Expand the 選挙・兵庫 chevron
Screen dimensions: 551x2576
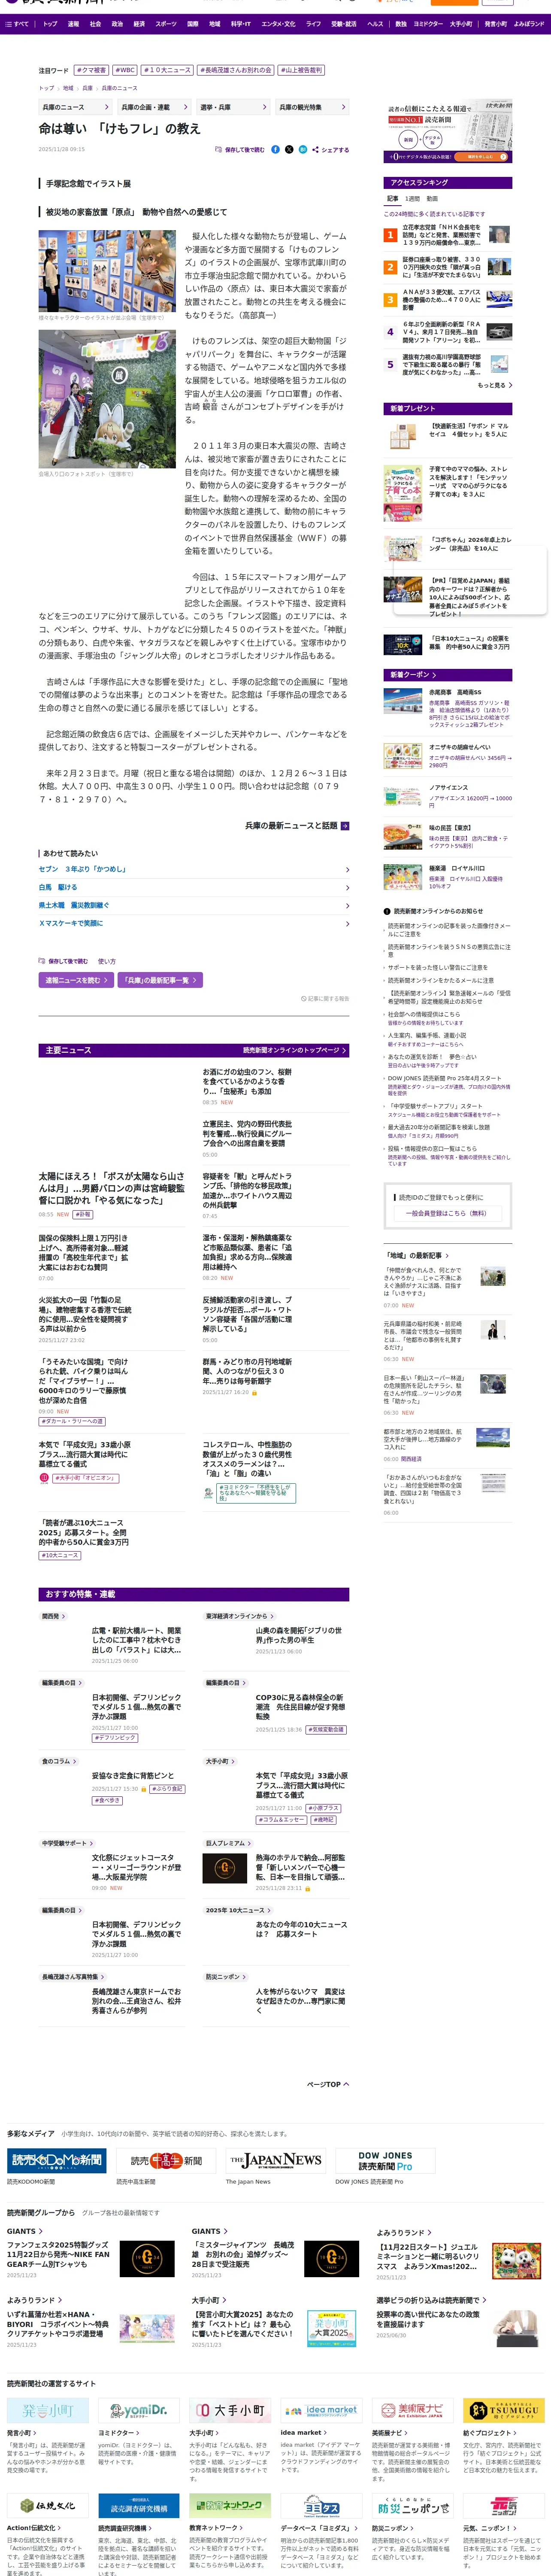[265, 107]
